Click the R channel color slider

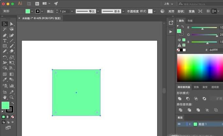[x=204, y=28]
